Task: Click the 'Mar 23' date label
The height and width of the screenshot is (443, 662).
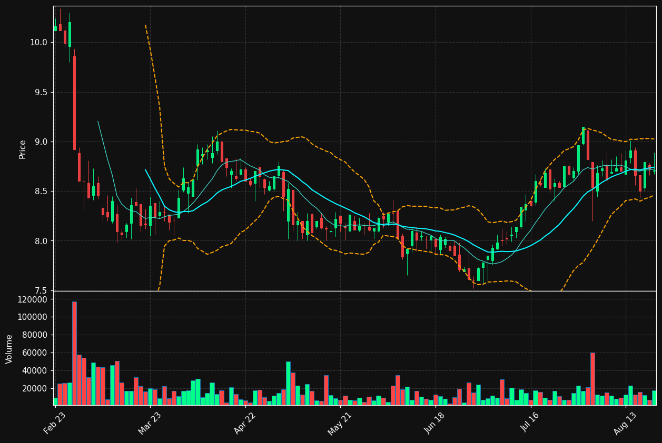Action: pyautogui.click(x=150, y=424)
